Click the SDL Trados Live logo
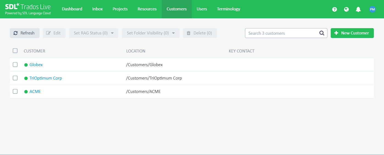 (x=28, y=9)
